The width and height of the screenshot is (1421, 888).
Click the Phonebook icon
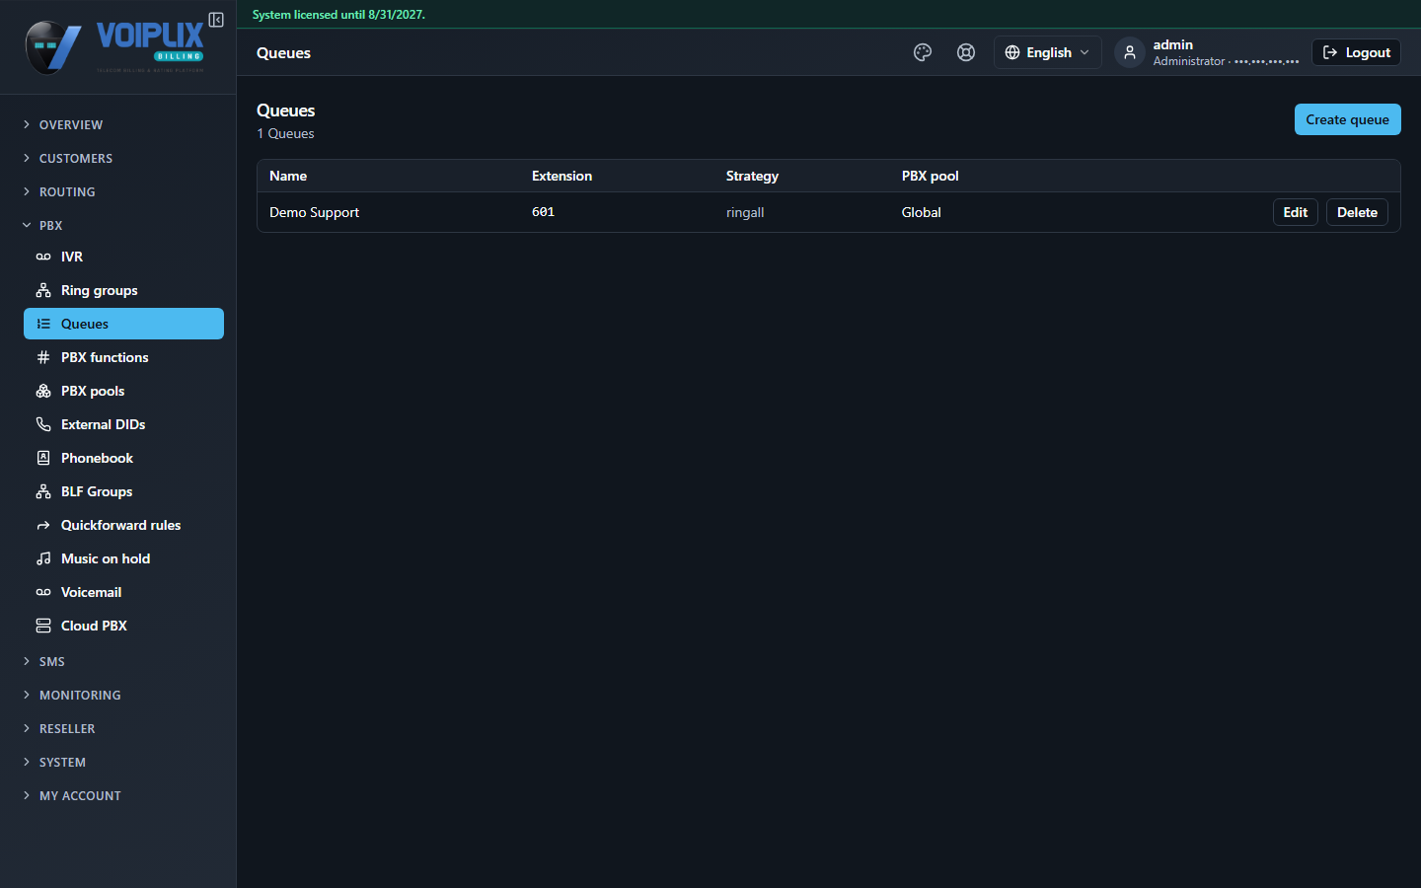pyautogui.click(x=43, y=458)
